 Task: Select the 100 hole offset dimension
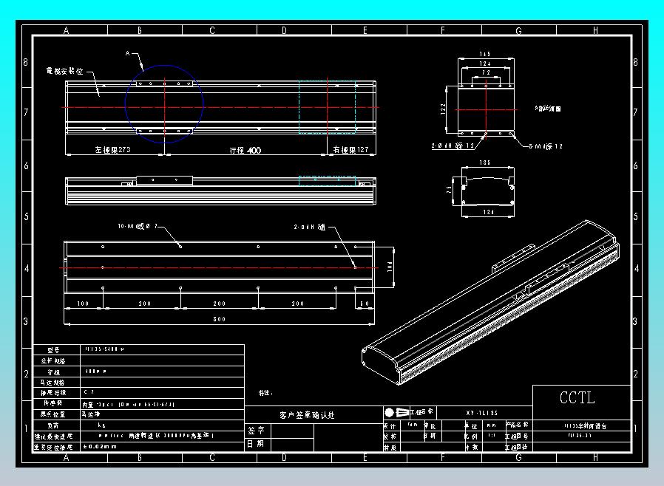83,304
